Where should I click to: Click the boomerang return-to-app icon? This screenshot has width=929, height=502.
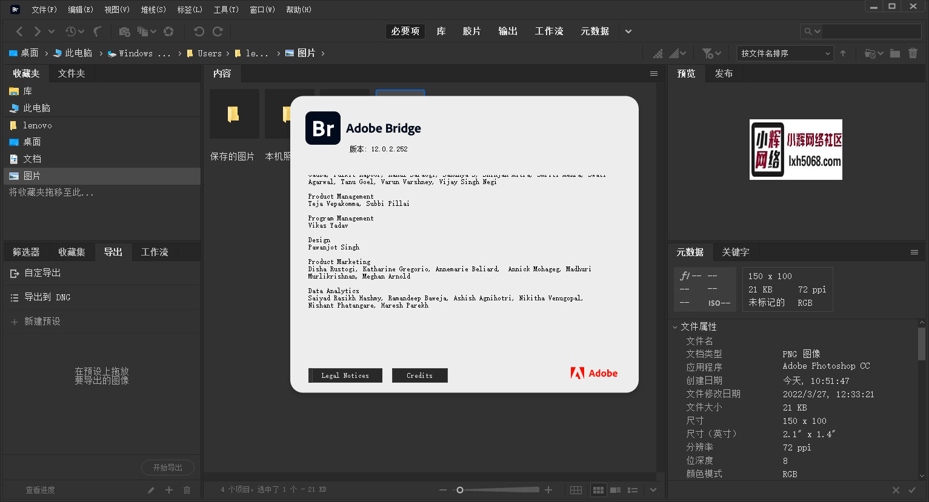(98, 31)
